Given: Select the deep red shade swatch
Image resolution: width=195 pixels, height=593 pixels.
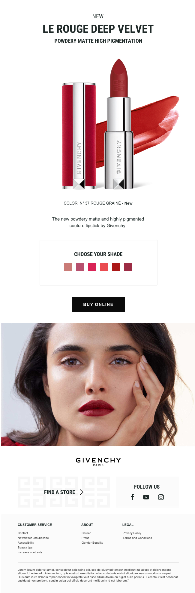Looking at the screenshot, I should (116, 267).
